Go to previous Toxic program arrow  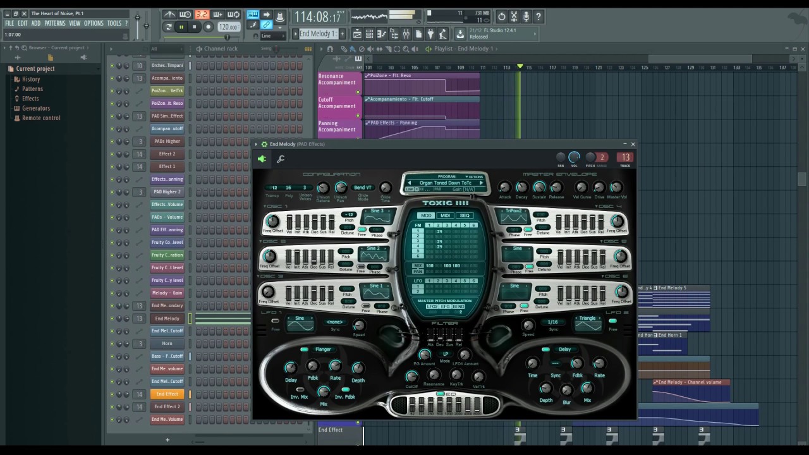click(x=409, y=183)
